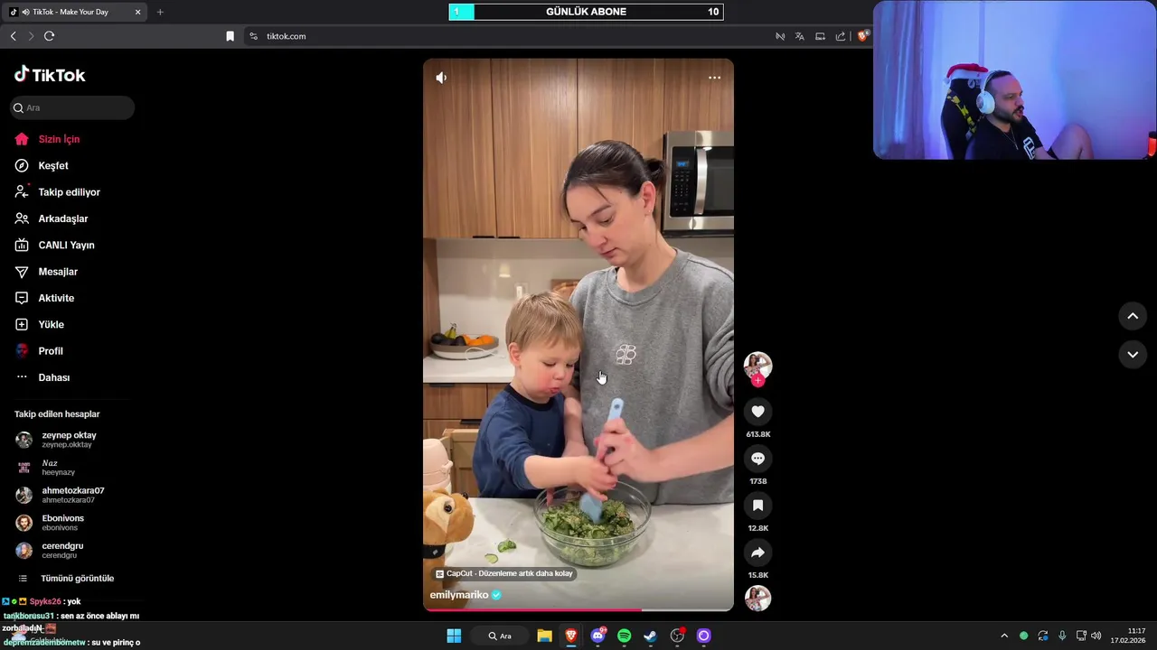This screenshot has height=650, width=1157.
Task: Open the Aktivite notifications
Action: pyautogui.click(x=56, y=298)
